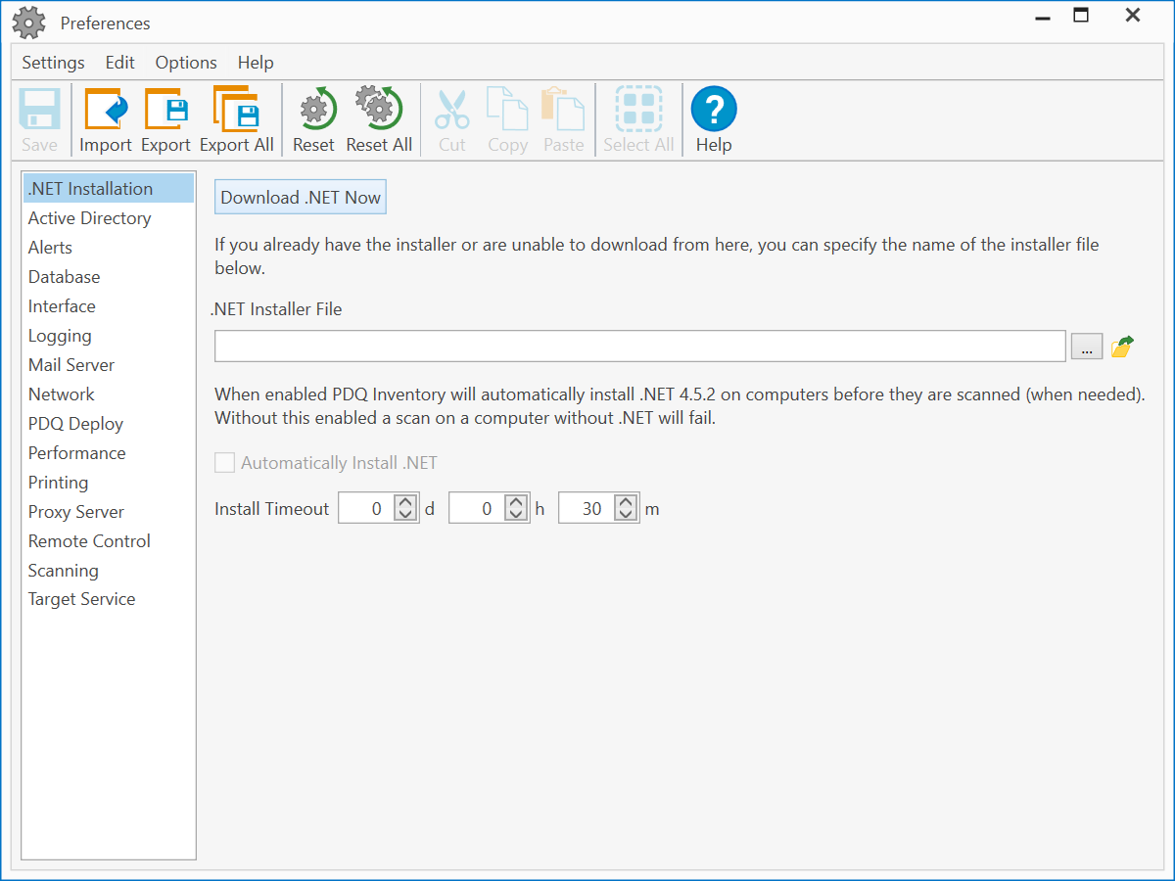1175x881 pixels.
Task: Open the Interface preferences page
Action: [109, 306]
